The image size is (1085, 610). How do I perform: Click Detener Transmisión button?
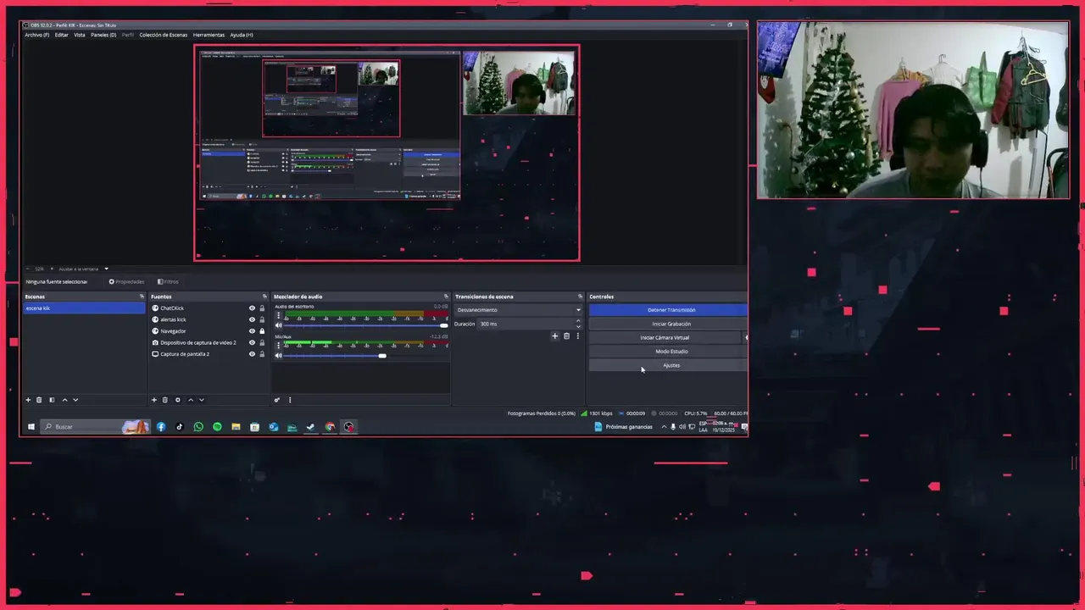coord(668,310)
